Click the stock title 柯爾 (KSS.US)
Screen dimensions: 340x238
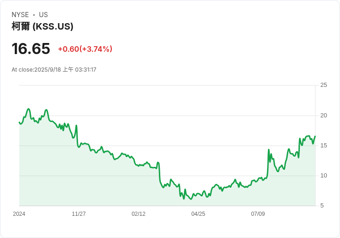42,26
